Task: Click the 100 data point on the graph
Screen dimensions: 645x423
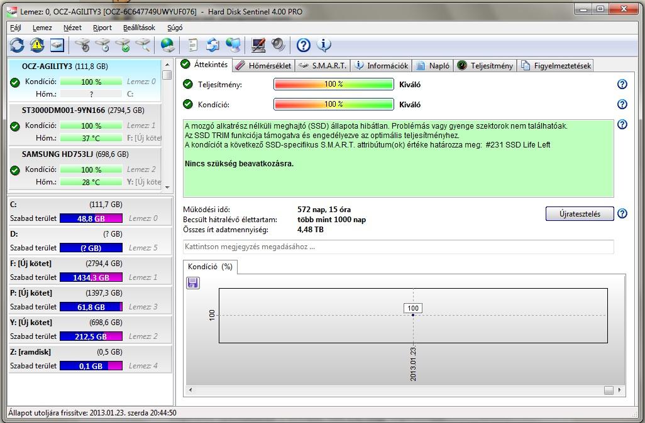Action: coord(413,314)
